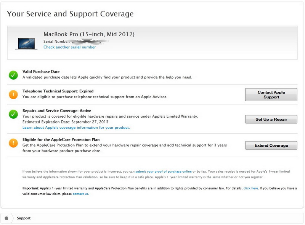Click the Eligible for the AppleCare Protection Plan heading

pyautogui.click(x=61, y=140)
